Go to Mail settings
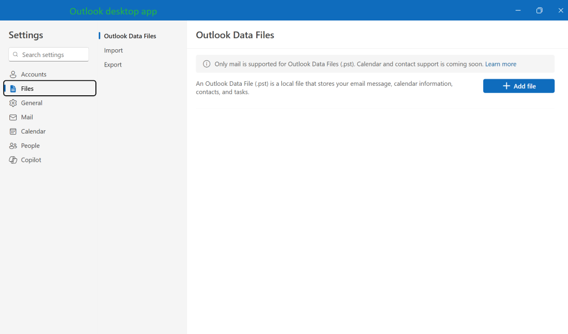Screen dimensions: 568x334 tap(50, 117)
